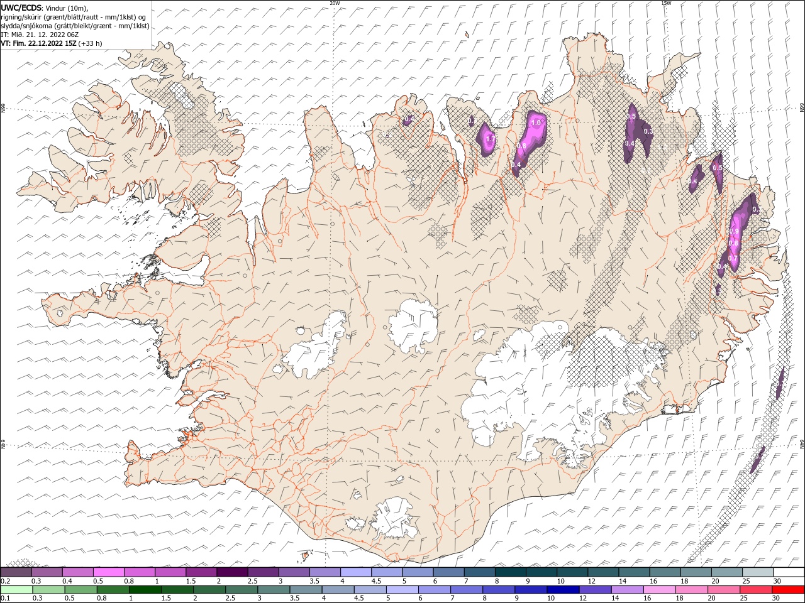Click the "IT: Mið. 21. 12. 2022 06Z" line

[40, 35]
